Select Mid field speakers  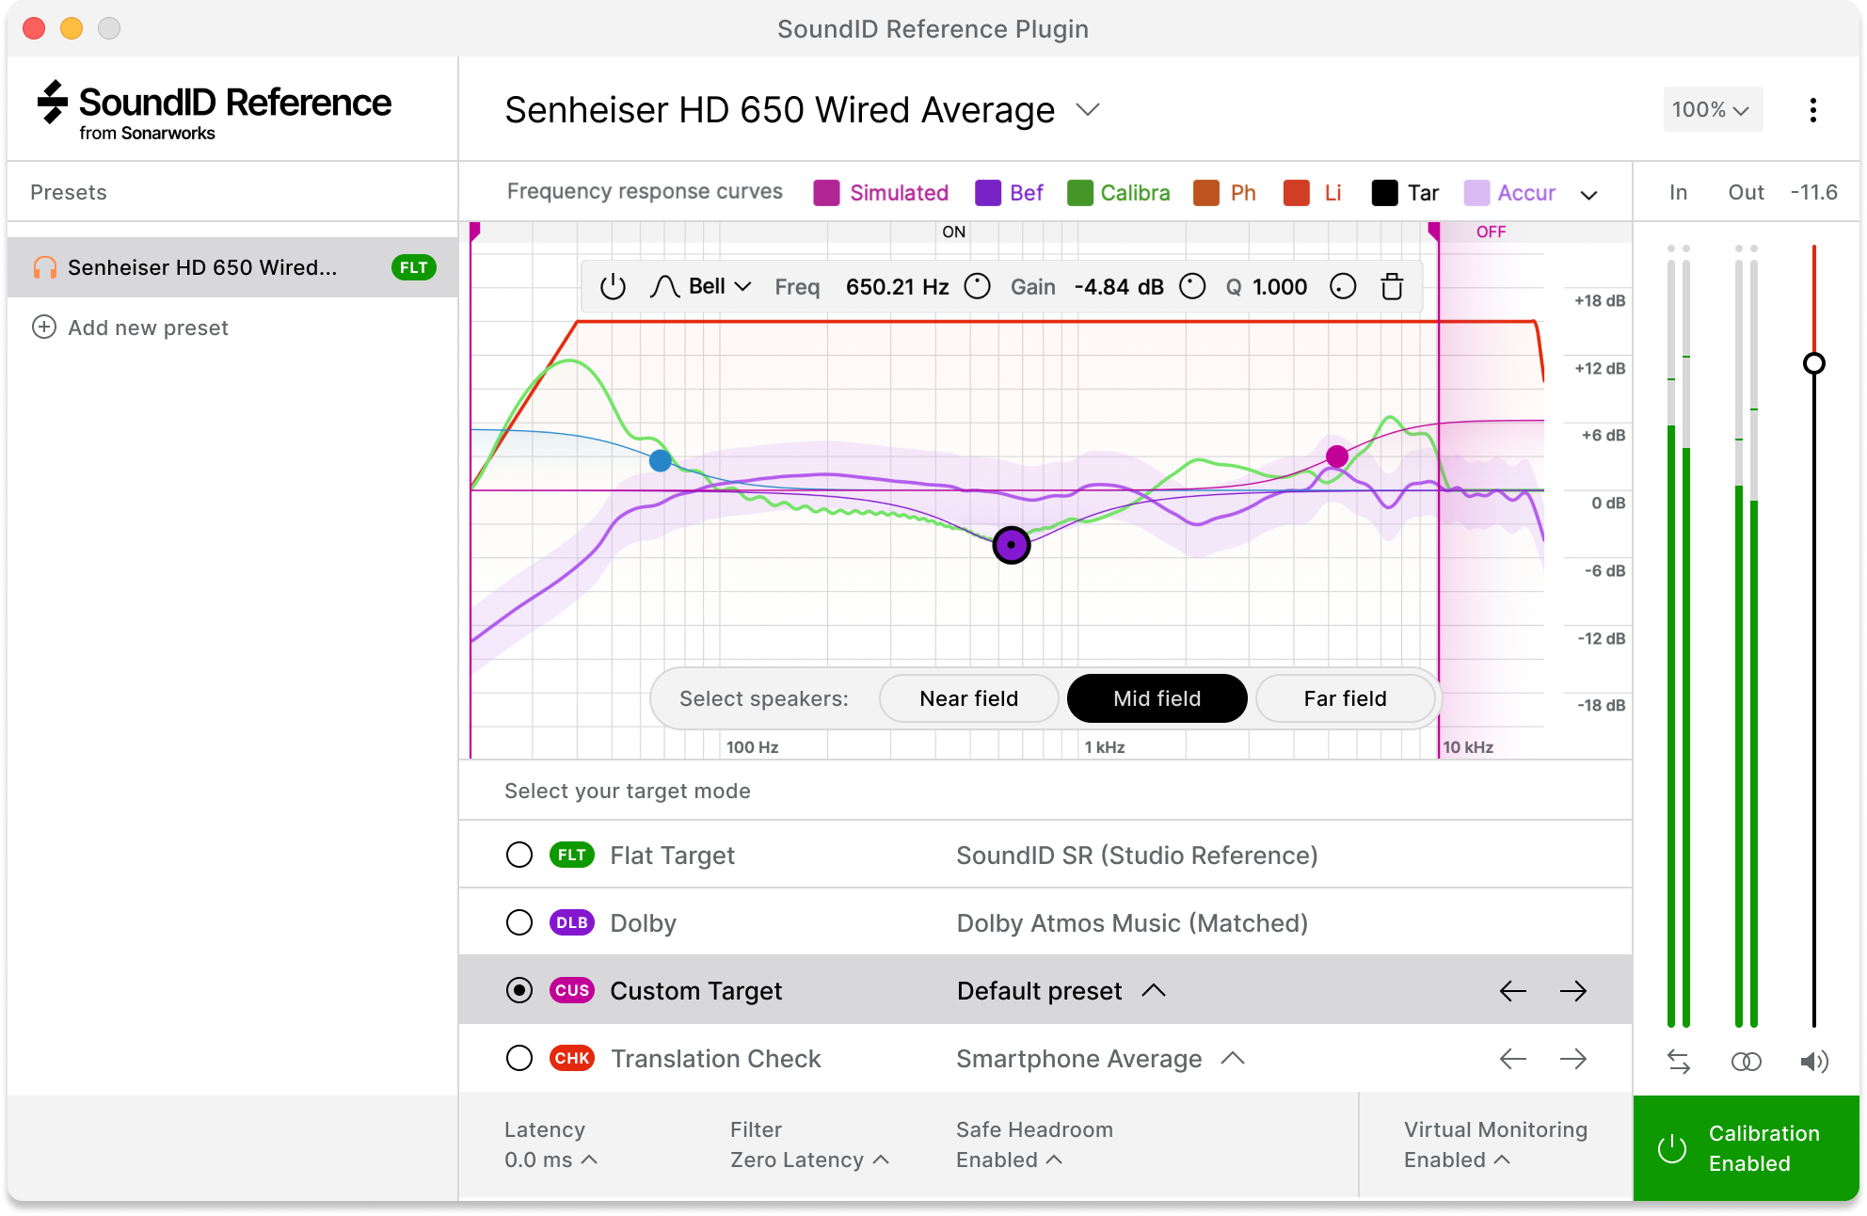coord(1157,698)
